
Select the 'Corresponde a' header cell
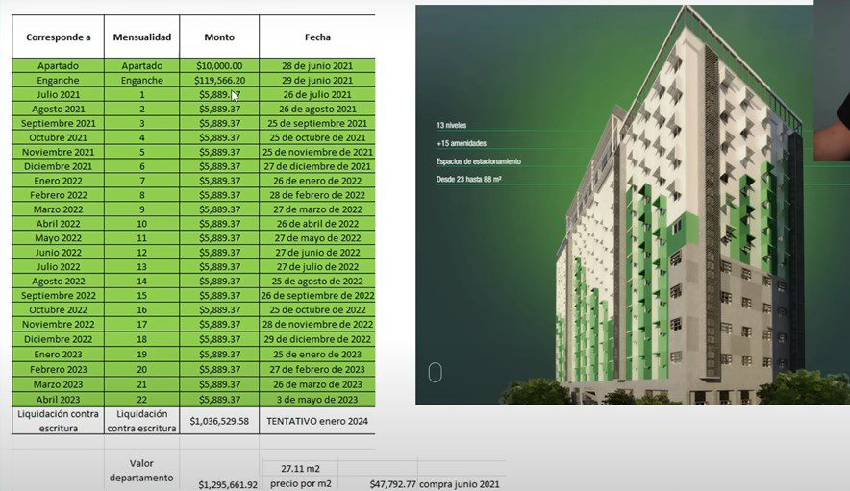[x=58, y=37]
